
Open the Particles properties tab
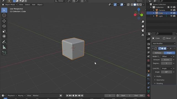(x=149, y=79)
